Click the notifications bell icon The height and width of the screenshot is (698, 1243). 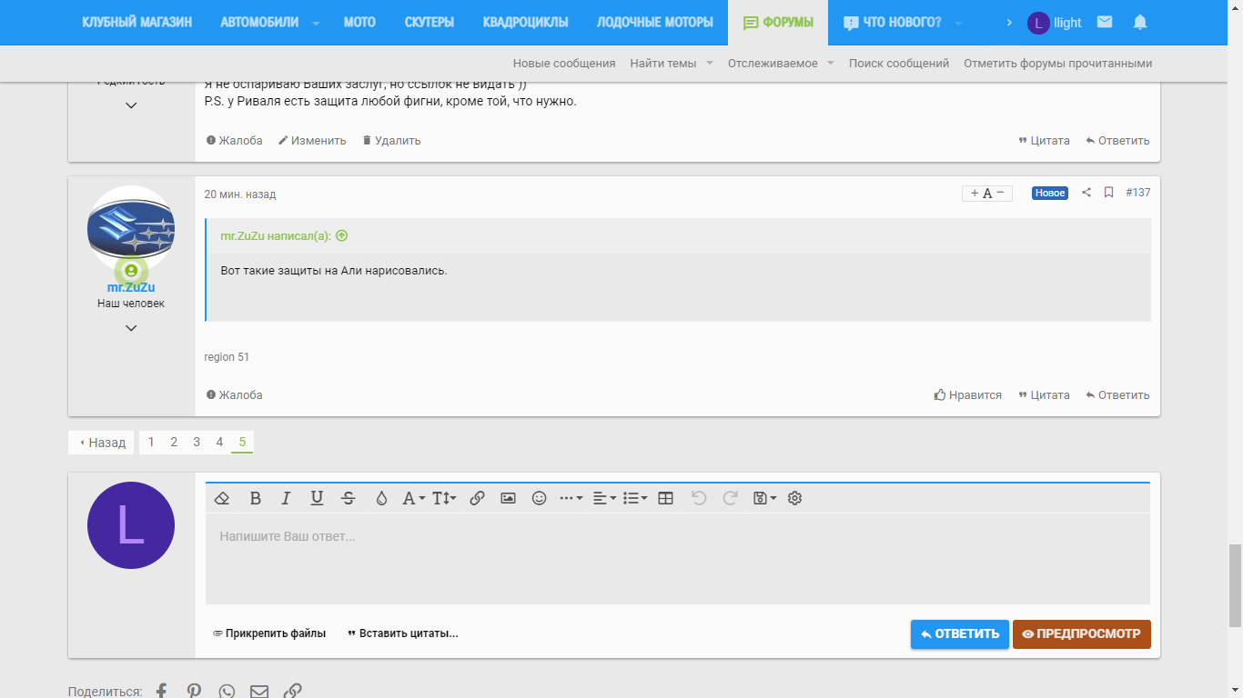(1139, 23)
